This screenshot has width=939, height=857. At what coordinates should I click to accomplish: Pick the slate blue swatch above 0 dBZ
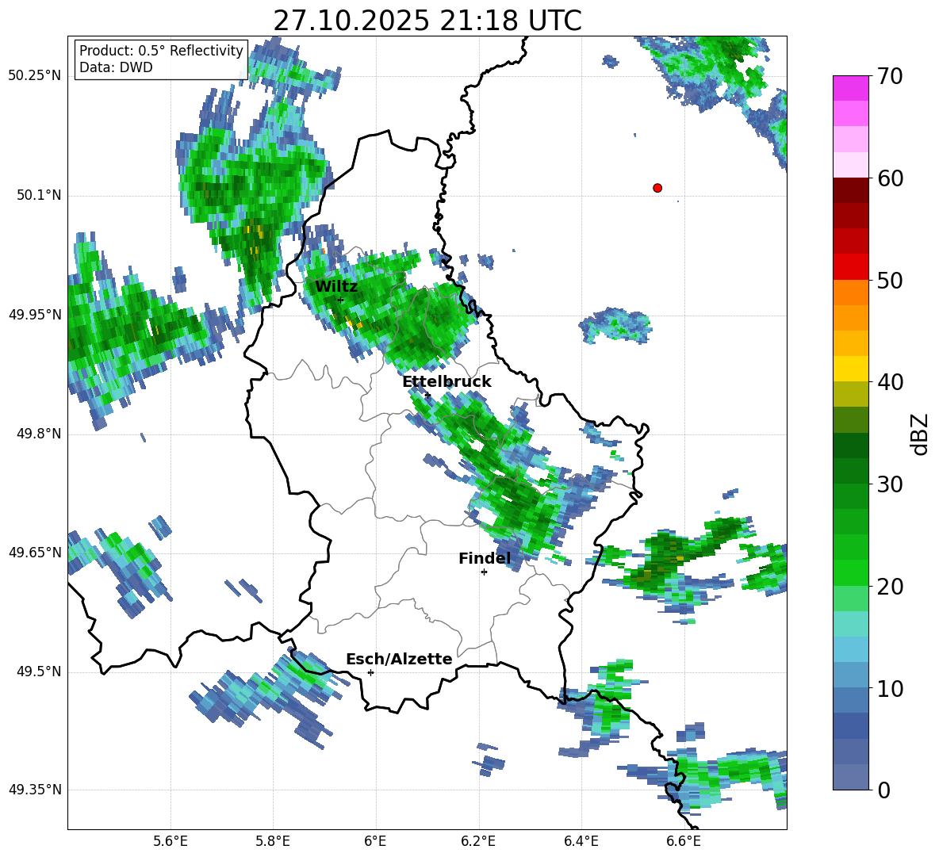(x=850, y=778)
